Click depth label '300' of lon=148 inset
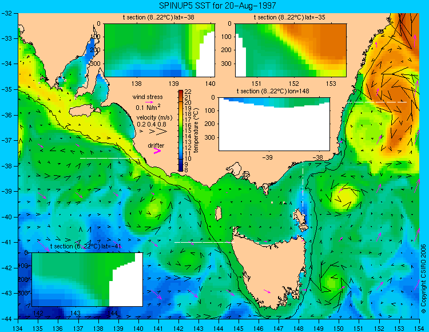Viewport: 429px width, 332px height. [x=210, y=137]
